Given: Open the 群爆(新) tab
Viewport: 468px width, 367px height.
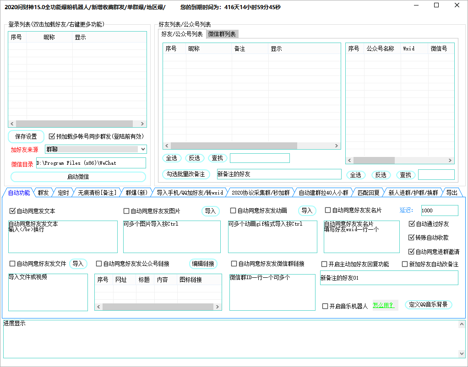Looking at the screenshot, I should pos(136,193).
